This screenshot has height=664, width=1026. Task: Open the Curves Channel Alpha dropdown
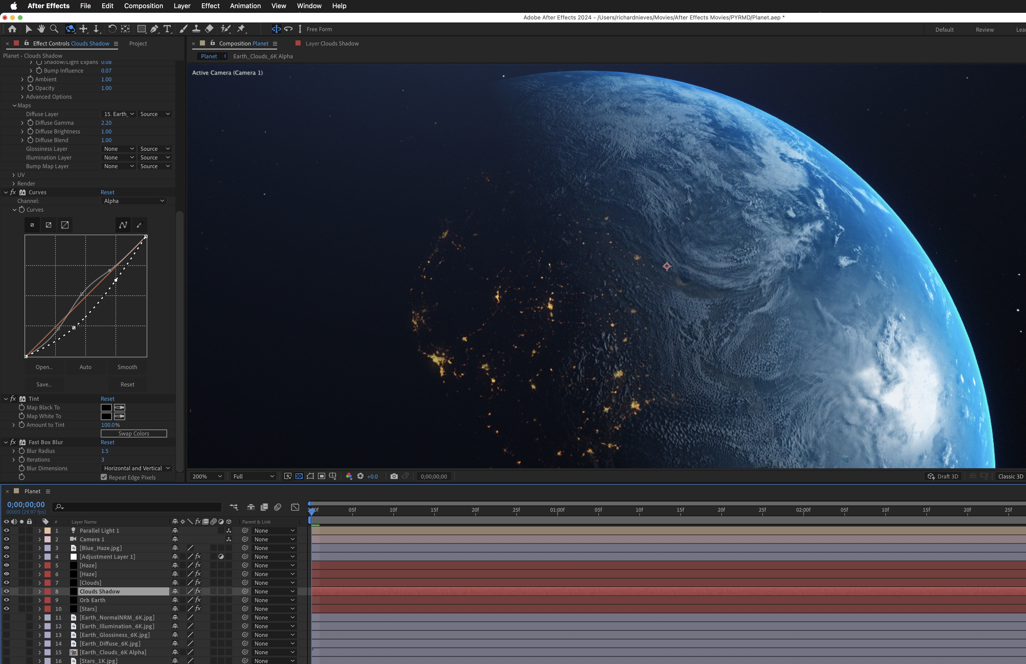point(134,201)
